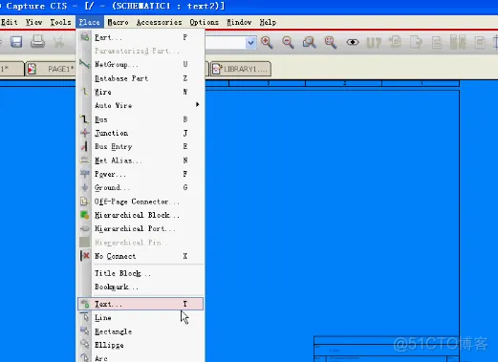The image size is (498, 362).
Task: Open the Macro menu
Action: (118, 22)
